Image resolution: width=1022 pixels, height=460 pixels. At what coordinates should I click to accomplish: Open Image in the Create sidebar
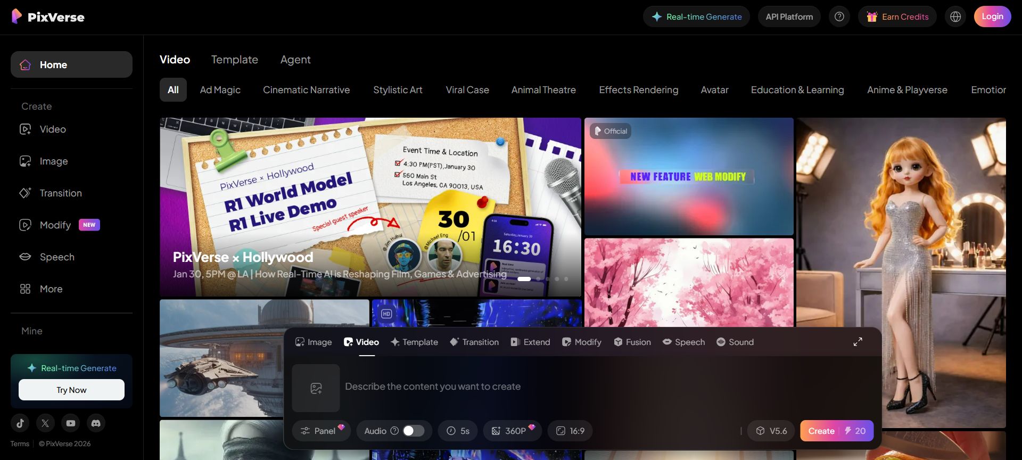pos(71,161)
